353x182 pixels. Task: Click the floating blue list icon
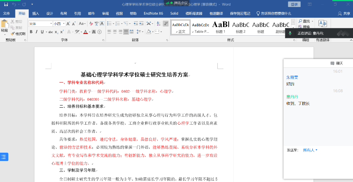[x=4, y=157]
